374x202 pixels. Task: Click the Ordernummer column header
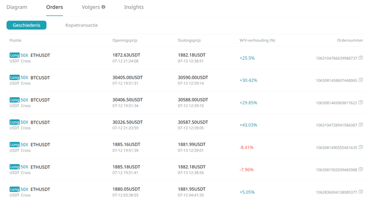(350, 40)
